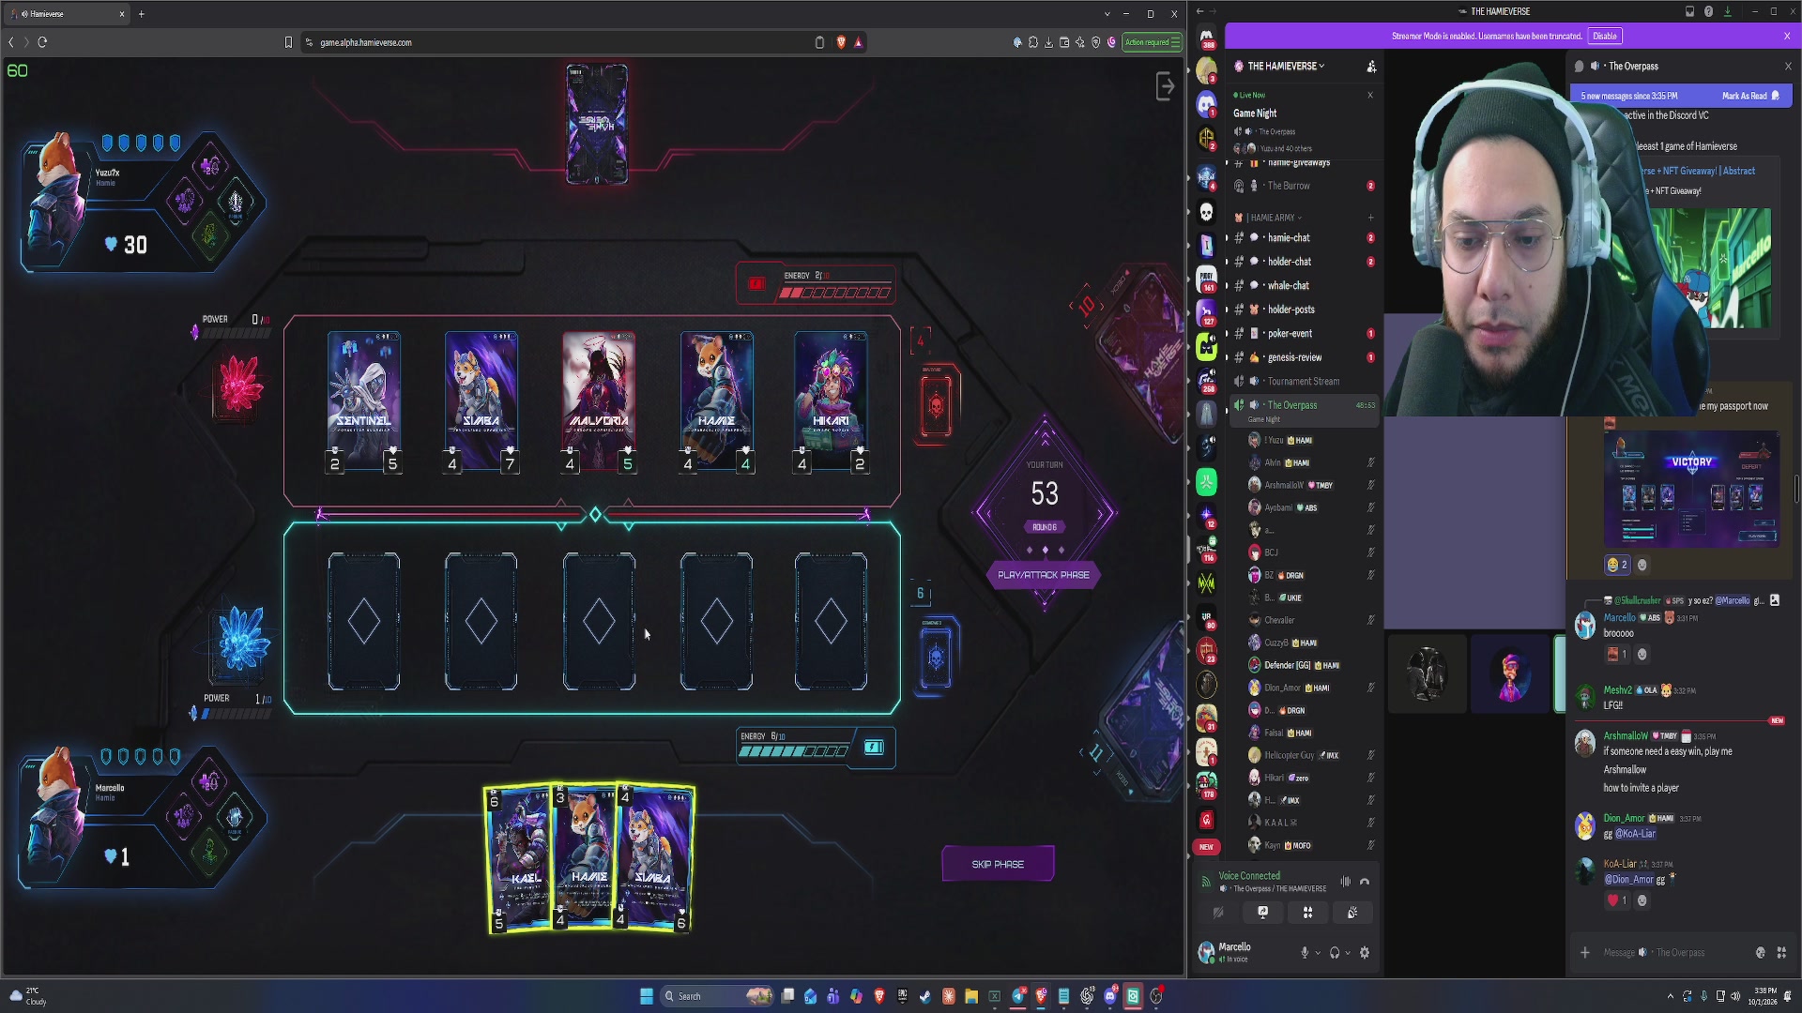Open the Windows Start menu
This screenshot has height=1013, width=1802.
click(x=647, y=996)
